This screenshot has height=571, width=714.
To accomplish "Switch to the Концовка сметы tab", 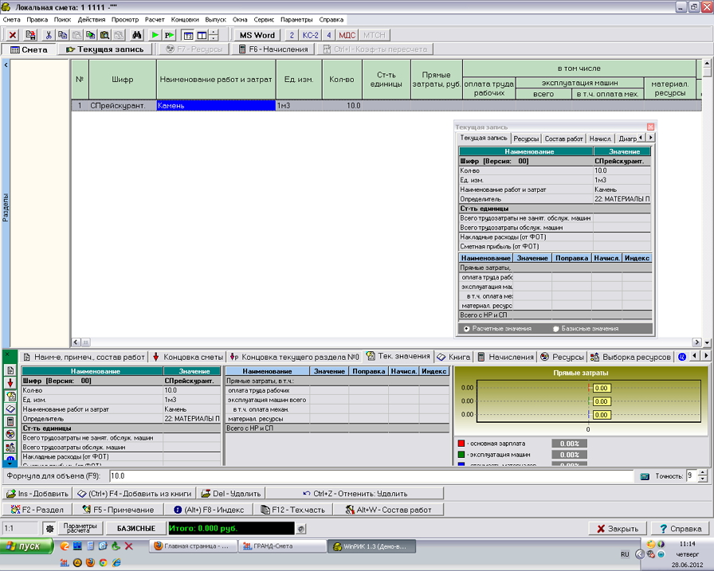I will click(188, 357).
